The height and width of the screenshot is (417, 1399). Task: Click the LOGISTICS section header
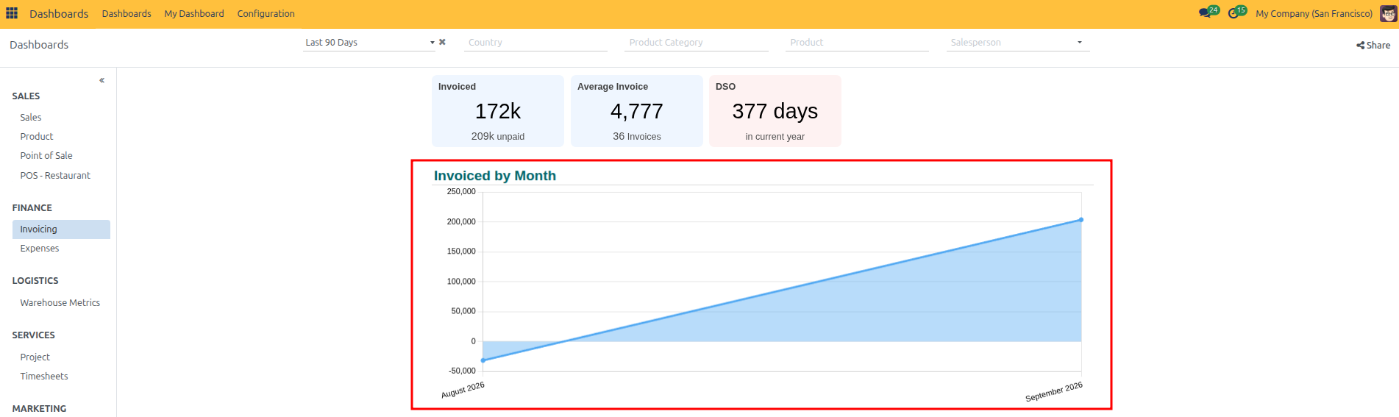click(35, 281)
